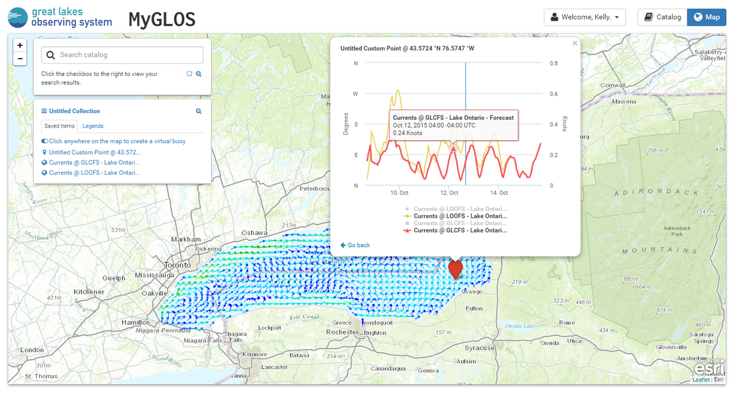Open the Welcome, Kelly user dropdown
The image size is (734, 395).
pos(585,17)
